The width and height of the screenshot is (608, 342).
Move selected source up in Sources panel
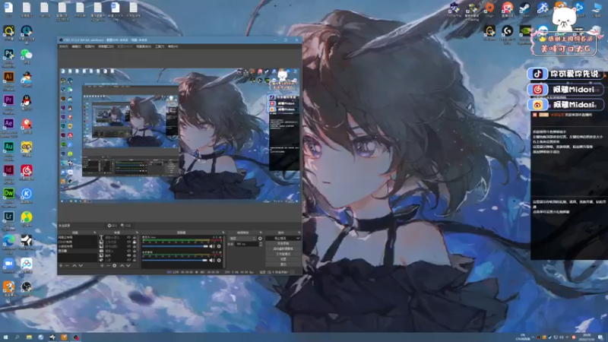tap(122, 265)
